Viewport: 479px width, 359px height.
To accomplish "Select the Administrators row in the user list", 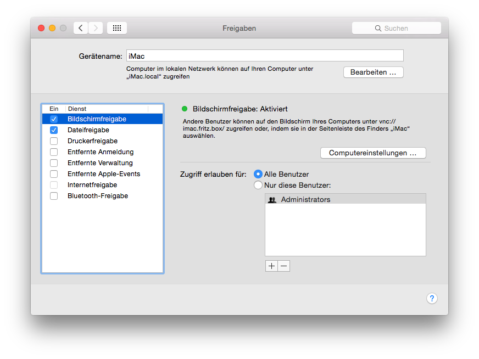I will point(346,199).
